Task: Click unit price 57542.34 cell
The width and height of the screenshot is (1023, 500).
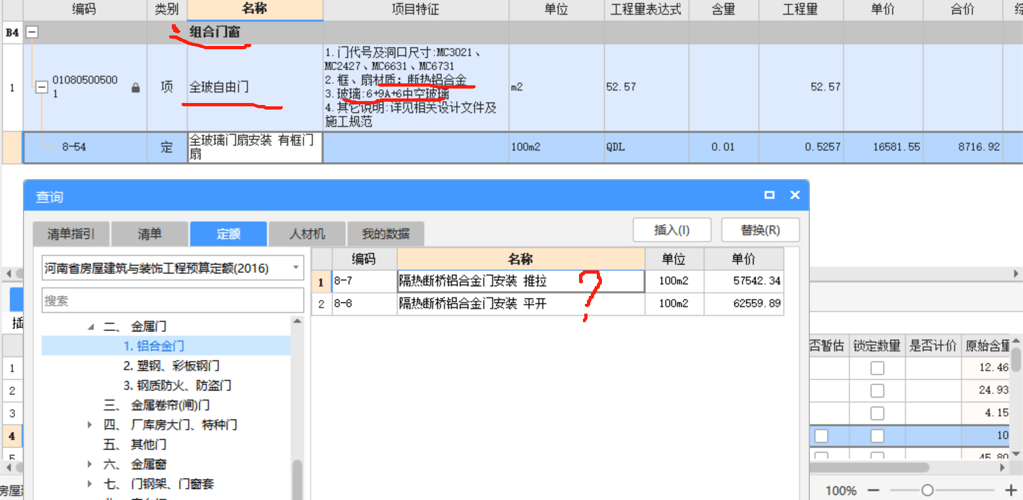Action: click(x=744, y=282)
